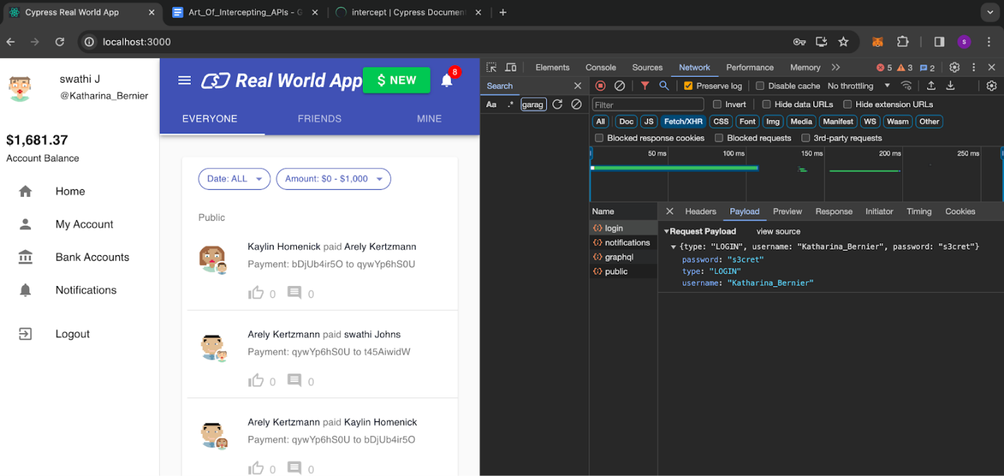The height and width of the screenshot is (476, 1004).
Task: Open the Amount: $0 - $1,000 dropdown
Action: click(x=333, y=179)
